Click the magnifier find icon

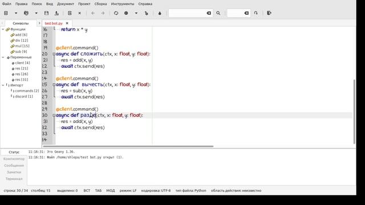218,13
